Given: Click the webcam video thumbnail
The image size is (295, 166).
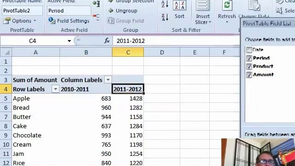Looking at the screenshot, I should pos(258,152).
